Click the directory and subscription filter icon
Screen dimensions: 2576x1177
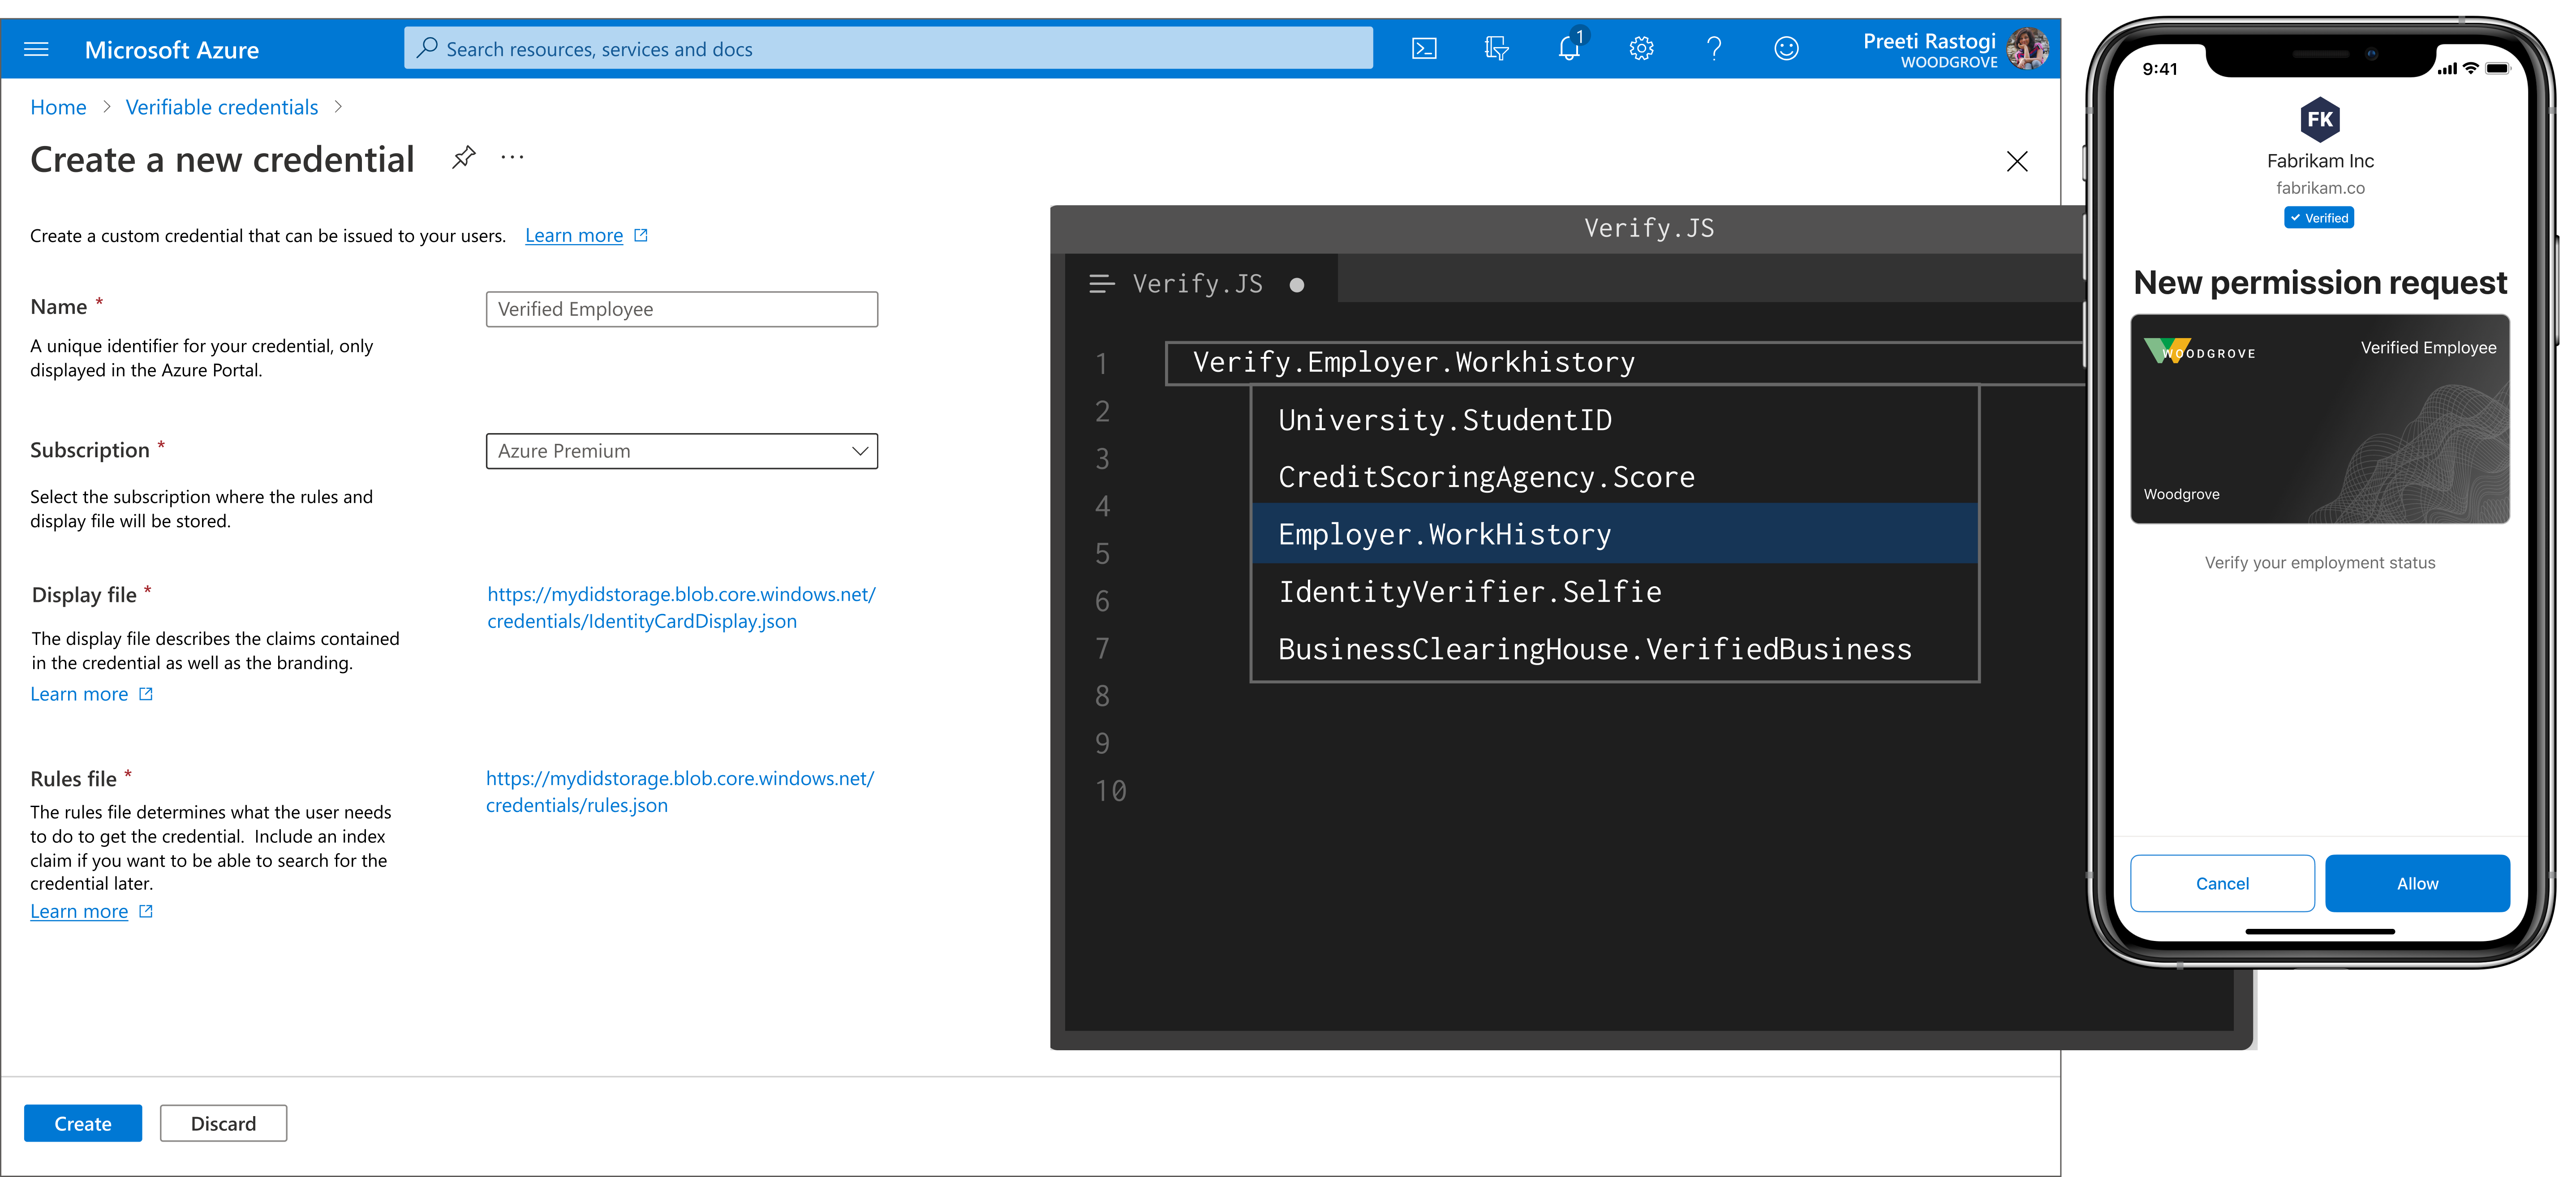click(1496, 48)
